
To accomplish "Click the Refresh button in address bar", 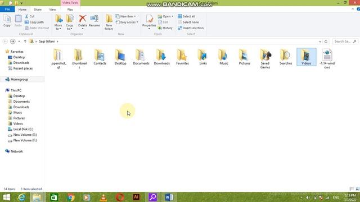I will point(326,42).
